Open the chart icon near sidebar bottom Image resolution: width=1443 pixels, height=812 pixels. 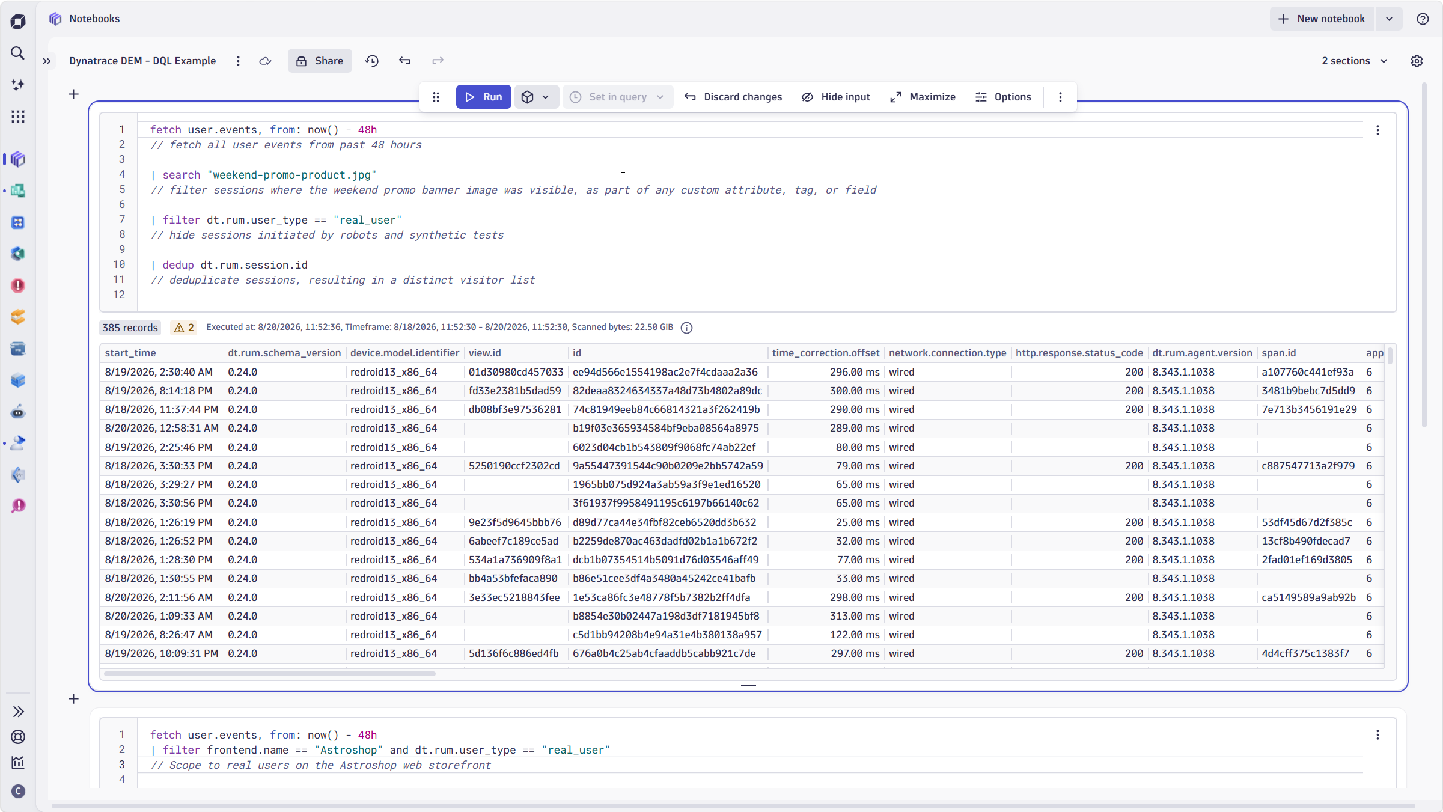18,763
